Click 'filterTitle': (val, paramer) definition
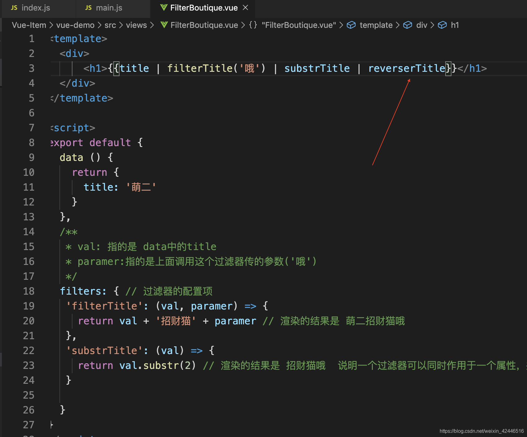The image size is (527, 437). click(167, 306)
